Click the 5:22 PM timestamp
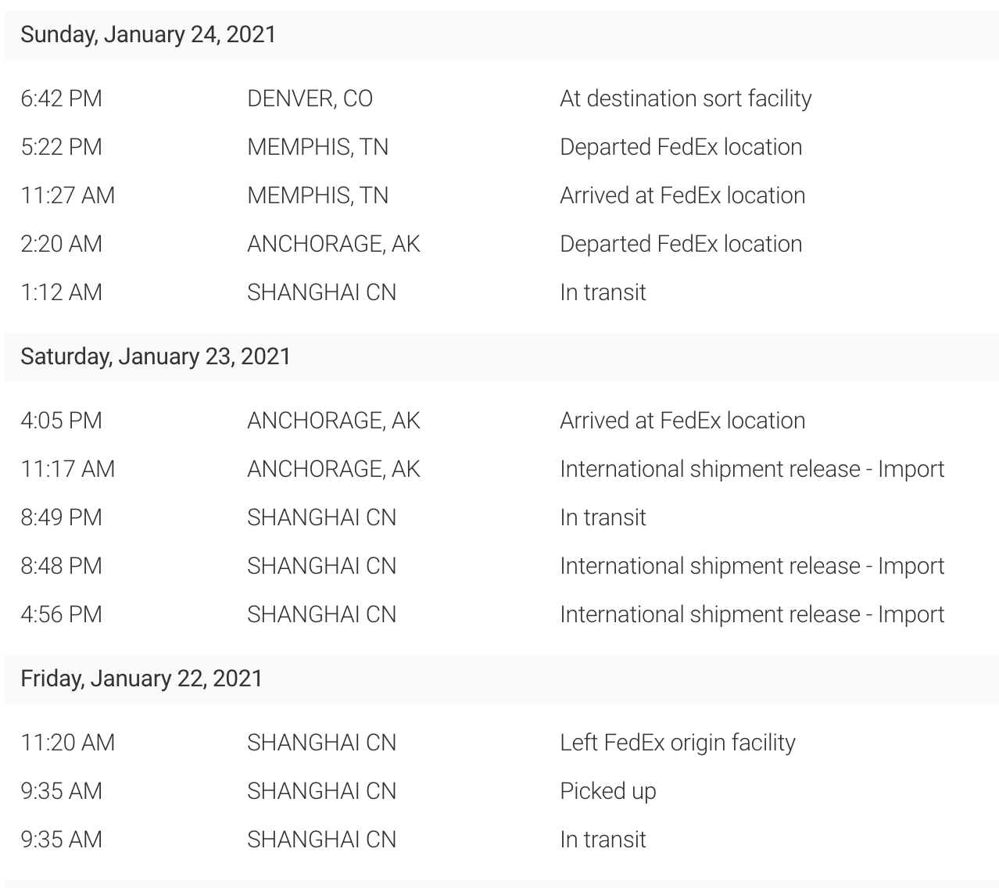 coord(61,147)
